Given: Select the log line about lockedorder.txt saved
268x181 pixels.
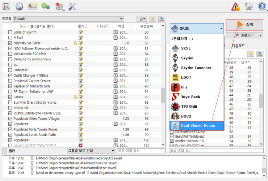Looking at the screenshot, I should tap(79, 158).
